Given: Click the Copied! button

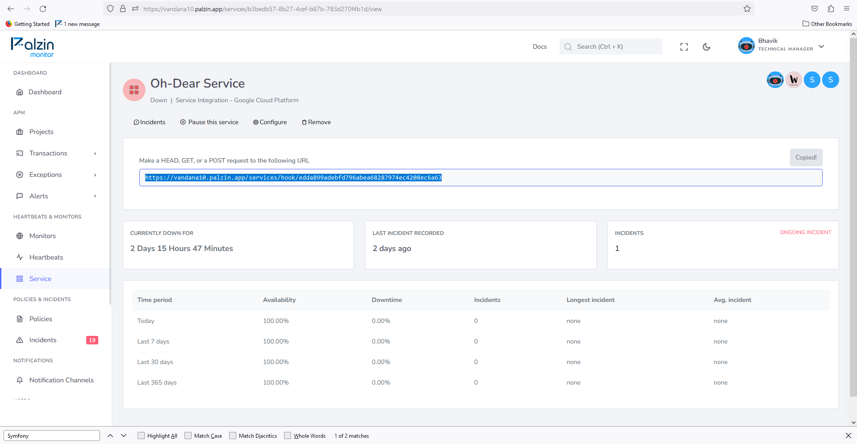Looking at the screenshot, I should click(x=806, y=157).
